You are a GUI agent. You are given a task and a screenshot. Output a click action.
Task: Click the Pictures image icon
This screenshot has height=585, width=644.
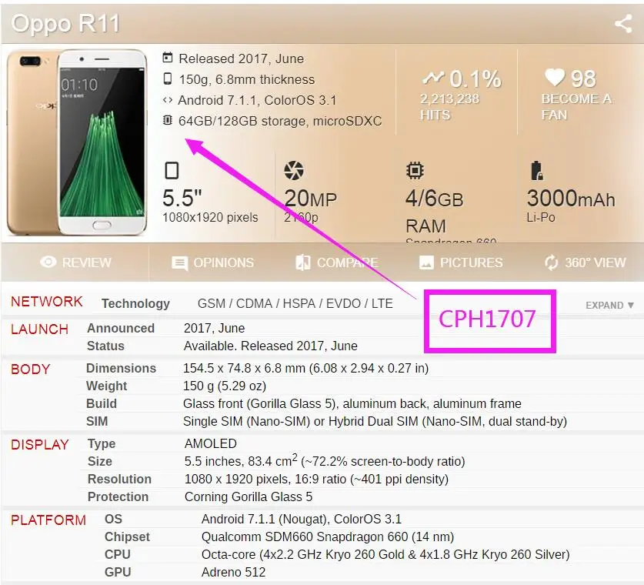point(426,262)
